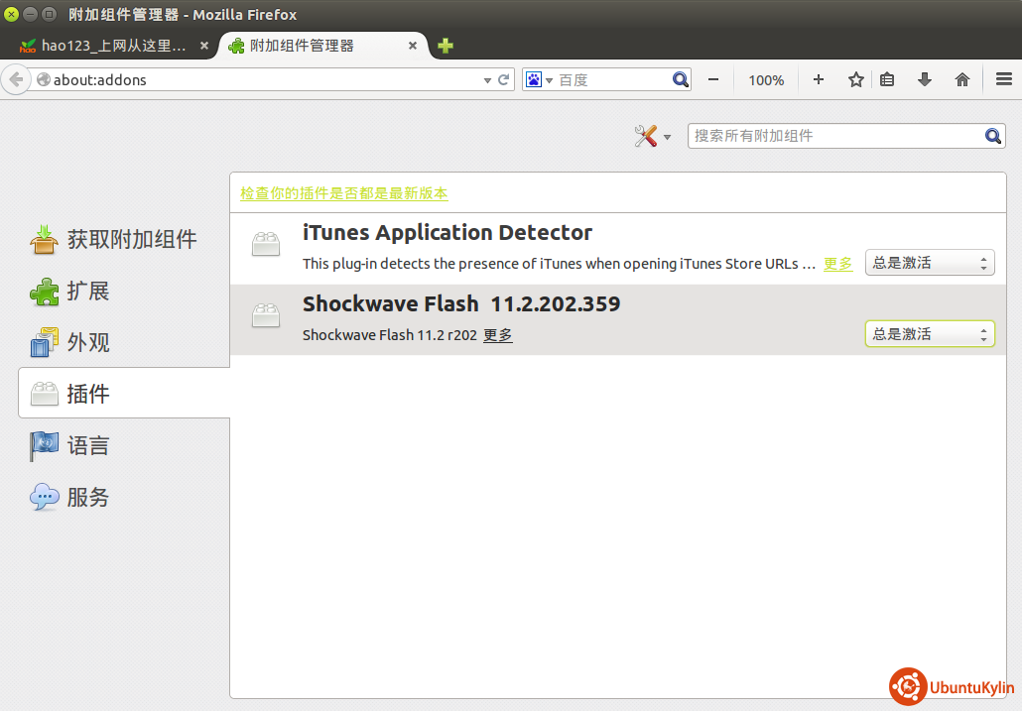Open new tab with plus button
The image size is (1022, 711).
(x=446, y=46)
